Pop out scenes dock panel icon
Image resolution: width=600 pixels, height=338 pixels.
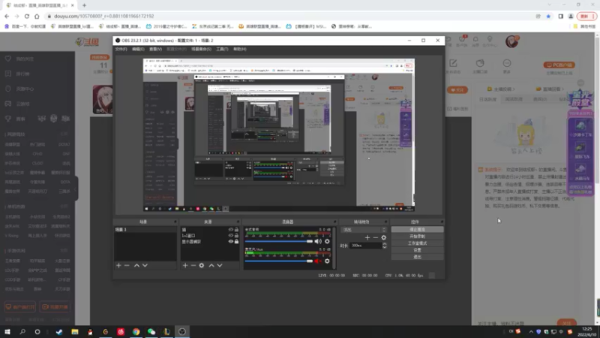point(175,222)
